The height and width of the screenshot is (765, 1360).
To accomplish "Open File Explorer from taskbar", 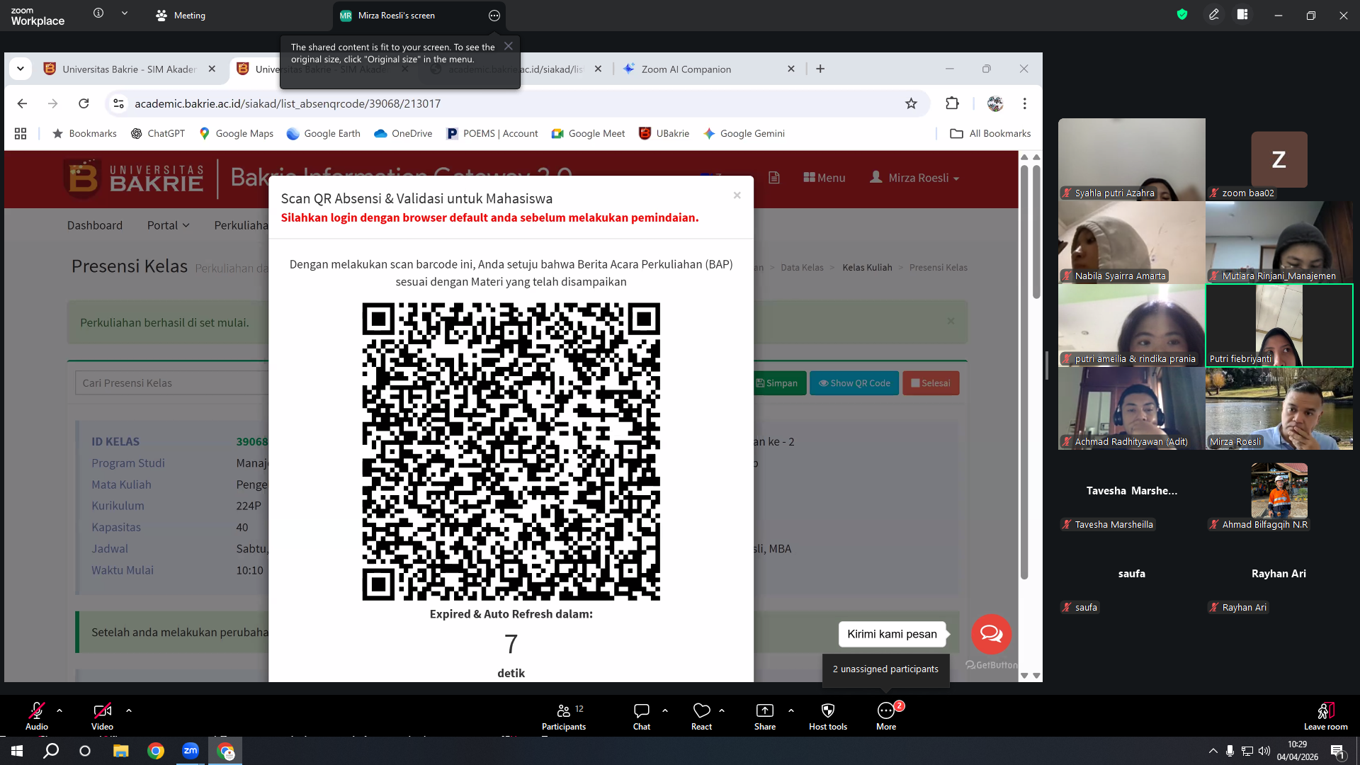I will [121, 751].
